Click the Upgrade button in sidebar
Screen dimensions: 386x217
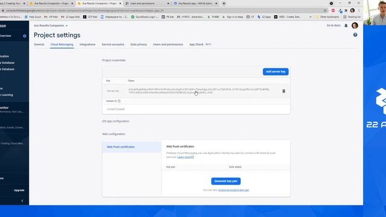pos(19,190)
